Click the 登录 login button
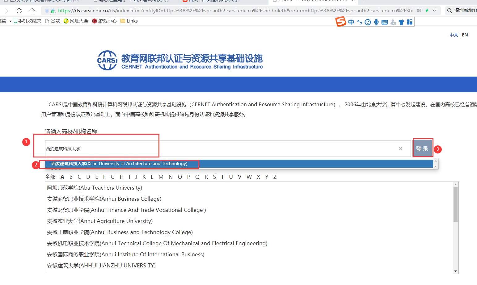Image resolution: width=477 pixels, height=285 pixels. coord(422,149)
